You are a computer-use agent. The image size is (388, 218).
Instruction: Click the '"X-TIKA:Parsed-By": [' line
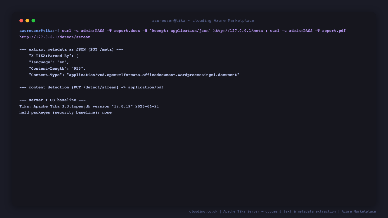(54, 56)
